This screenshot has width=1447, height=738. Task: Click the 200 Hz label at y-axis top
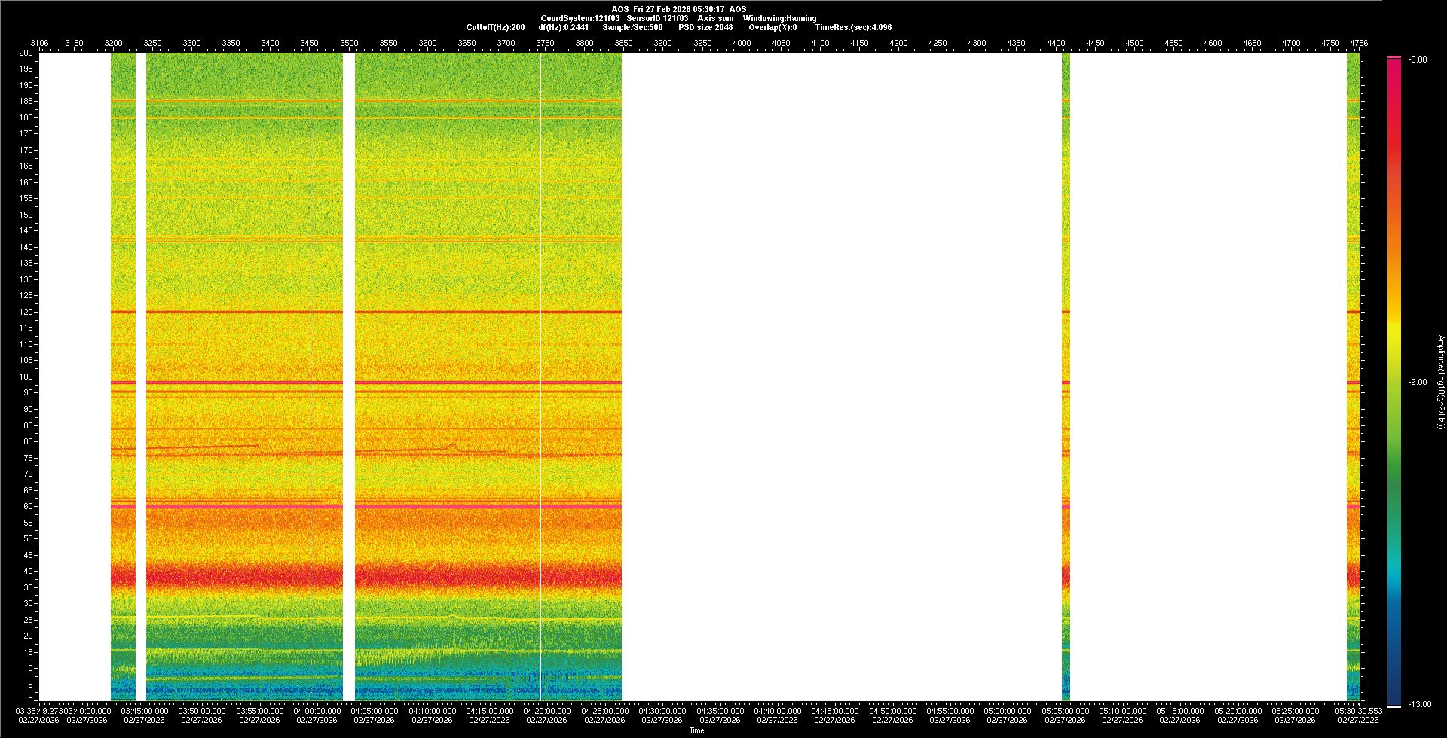(x=26, y=53)
